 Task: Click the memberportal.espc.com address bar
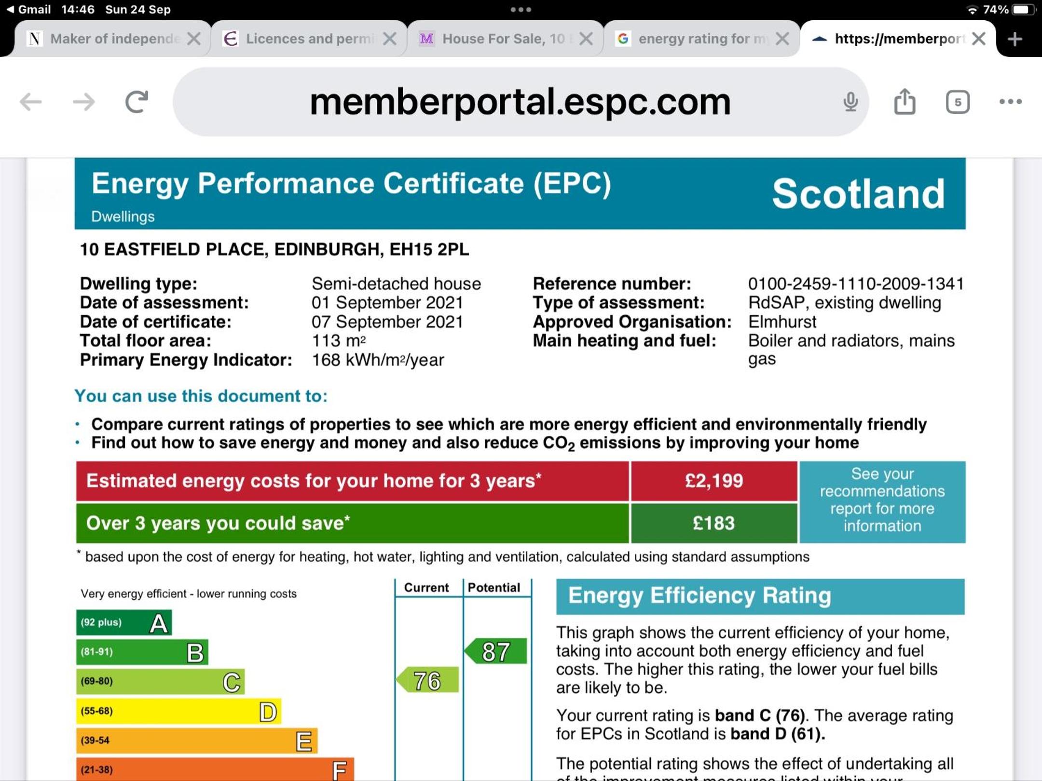(x=520, y=102)
